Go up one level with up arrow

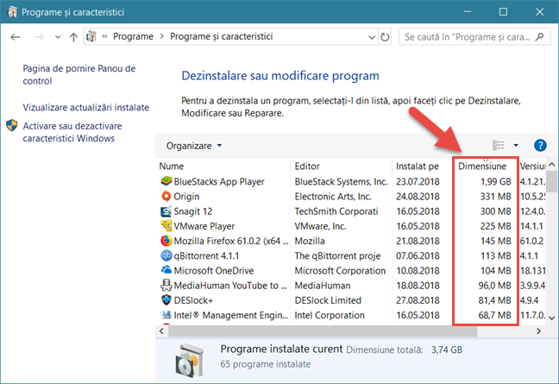pos(73,37)
